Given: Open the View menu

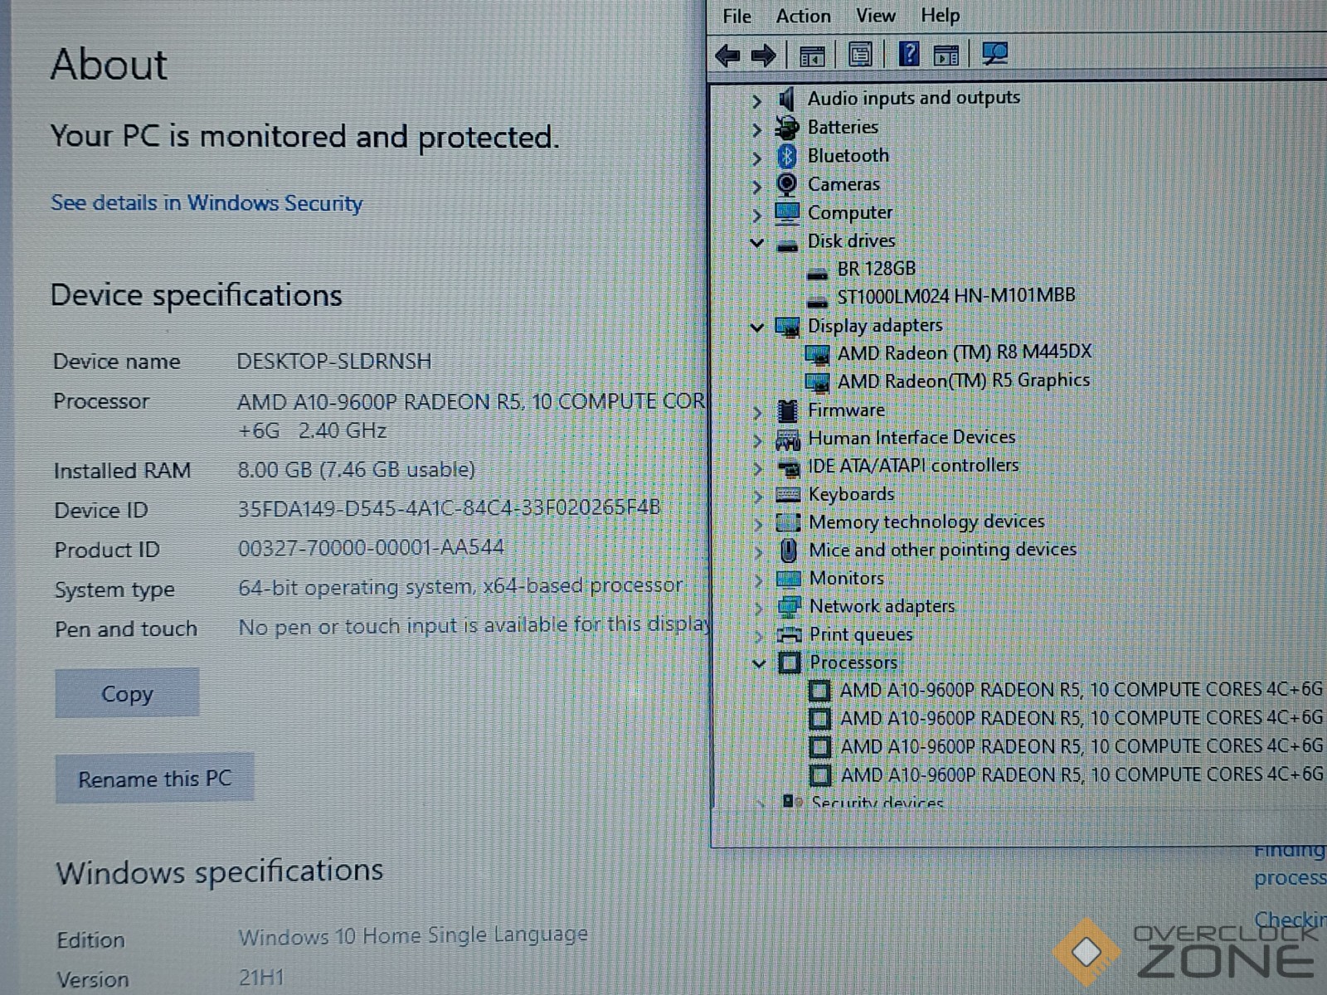Looking at the screenshot, I should point(876,17).
